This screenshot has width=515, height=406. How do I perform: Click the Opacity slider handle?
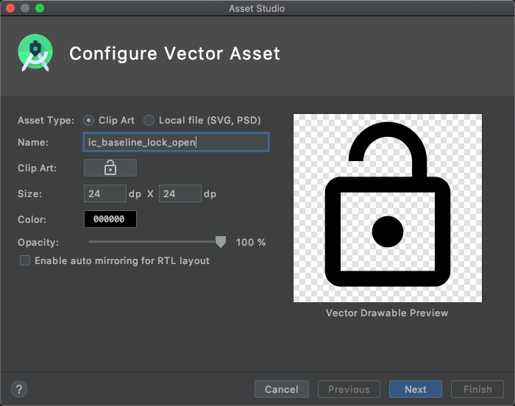coord(220,242)
